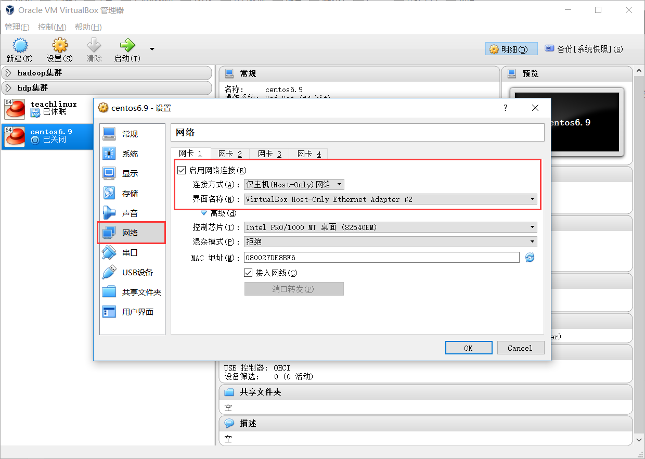This screenshot has height=459, width=645.
Task: Click the Discard (清除) toolbar icon
Action: (94, 45)
